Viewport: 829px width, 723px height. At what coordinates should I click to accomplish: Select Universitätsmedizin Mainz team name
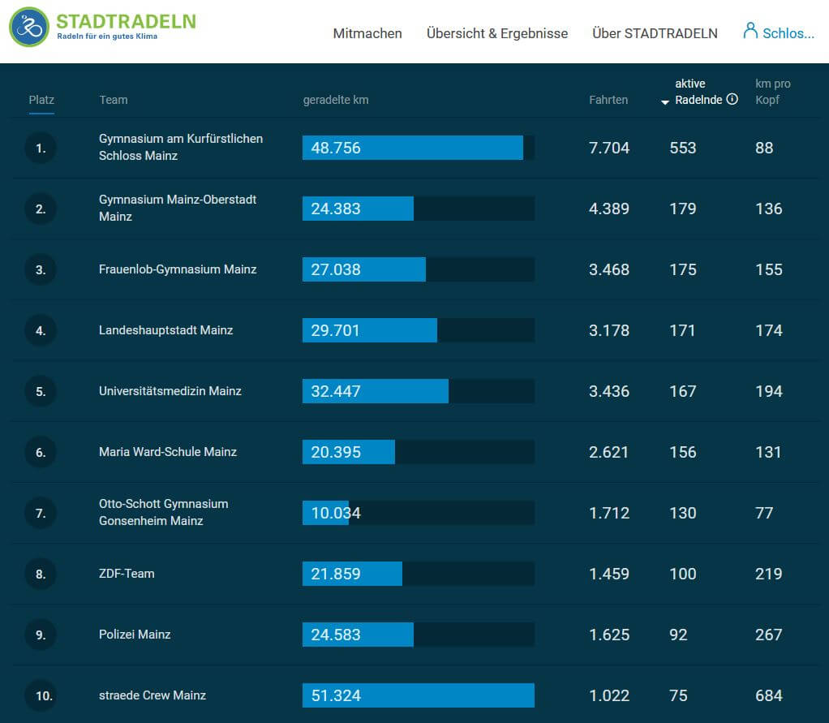[x=170, y=391]
